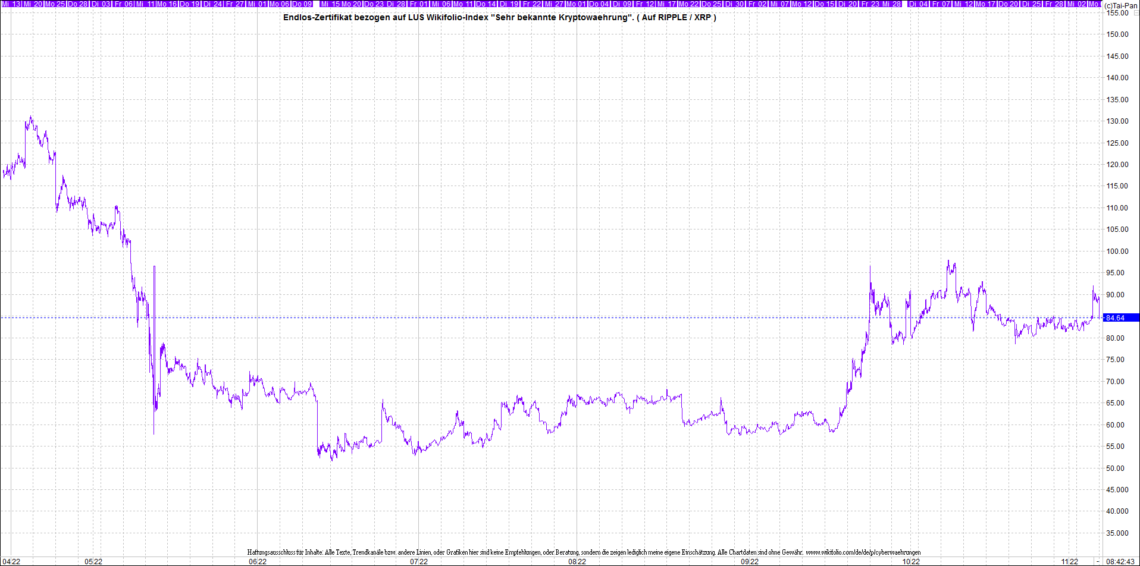This screenshot has height=566, width=1140.
Task: Click the 55.00 value on price axis
Action: [x=1116, y=446]
